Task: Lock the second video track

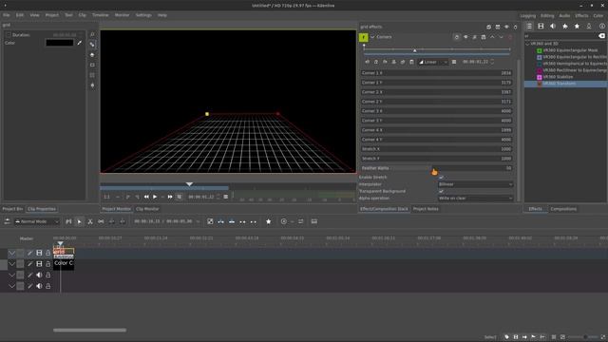Action: pos(48,264)
